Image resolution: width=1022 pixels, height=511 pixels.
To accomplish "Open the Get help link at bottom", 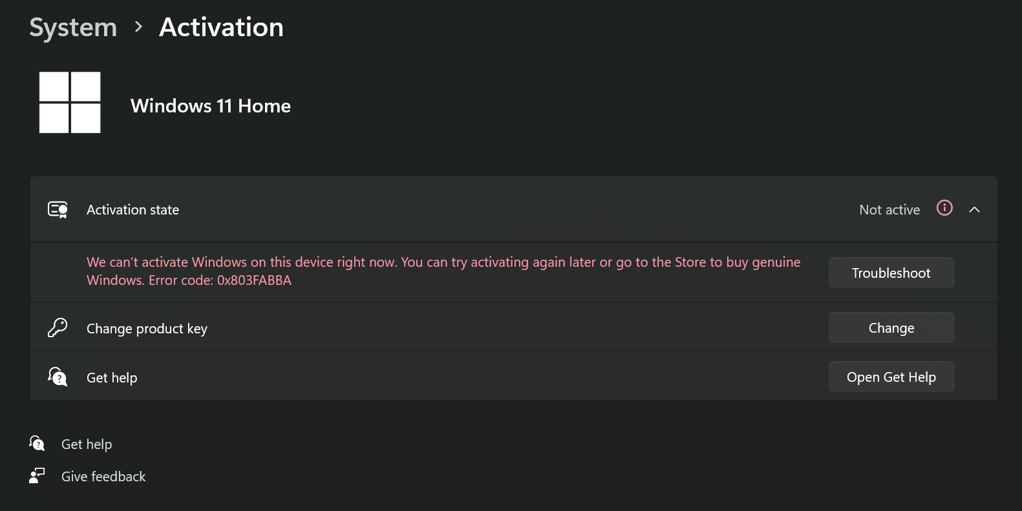I will tap(87, 444).
